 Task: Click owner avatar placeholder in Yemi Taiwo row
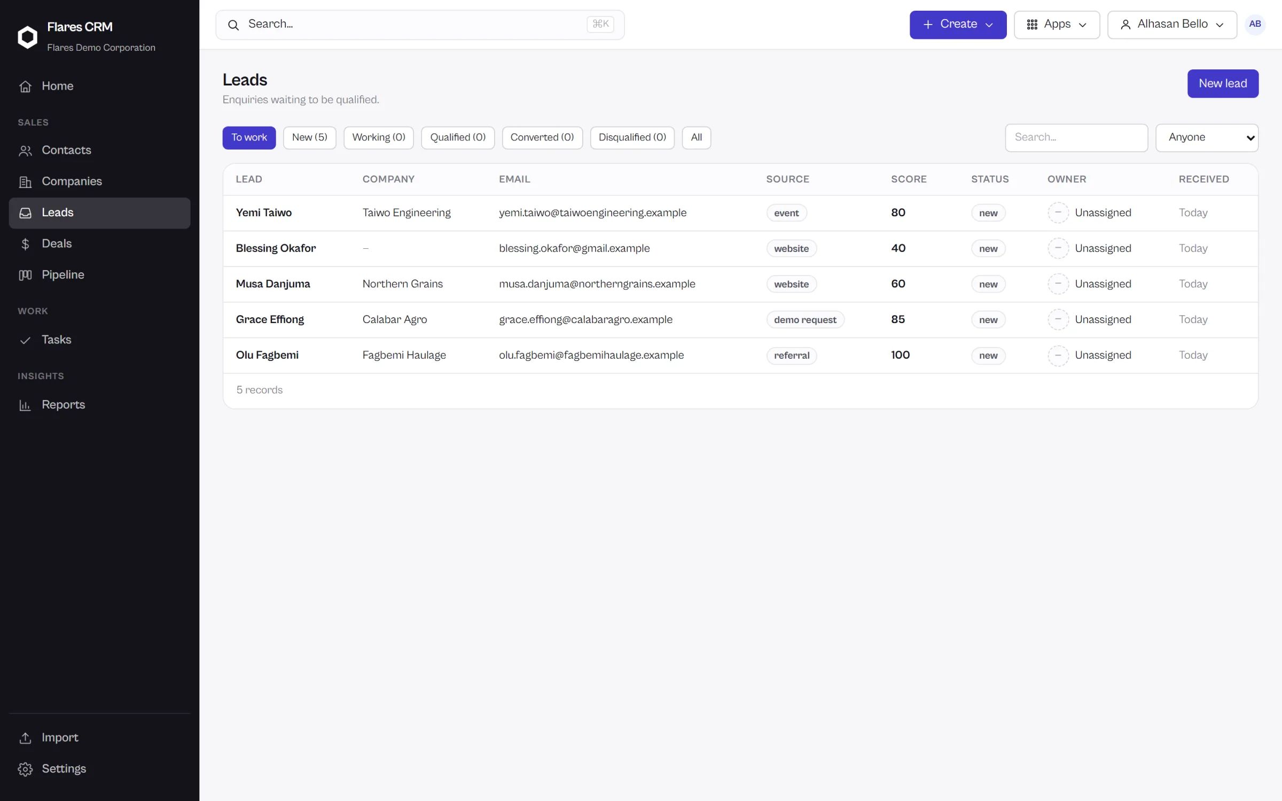1058,213
